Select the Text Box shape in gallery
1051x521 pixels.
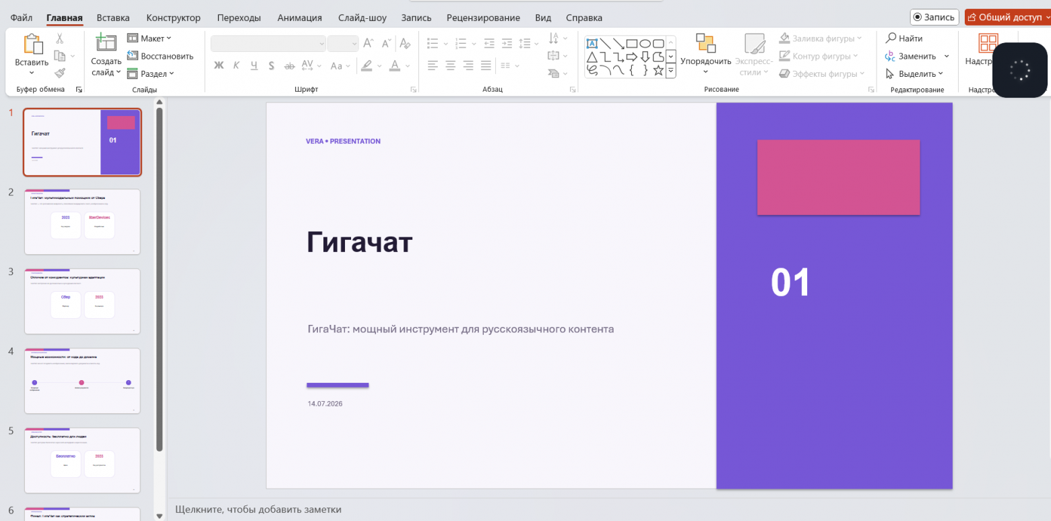pos(592,43)
